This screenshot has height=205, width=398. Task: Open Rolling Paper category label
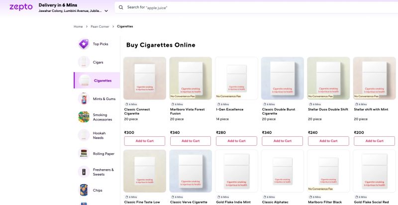point(103,153)
